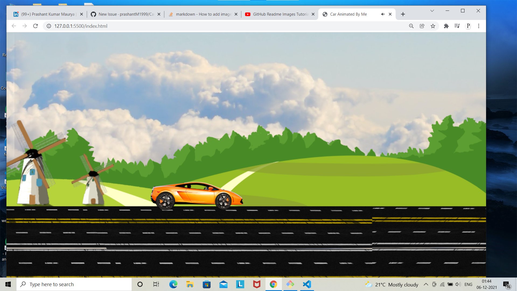Open Microsoft Edge from the taskbar
Image resolution: width=517 pixels, height=291 pixels.
coord(173,284)
